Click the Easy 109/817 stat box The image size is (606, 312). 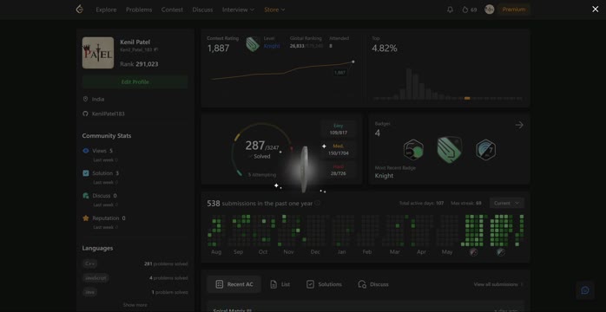pos(339,129)
